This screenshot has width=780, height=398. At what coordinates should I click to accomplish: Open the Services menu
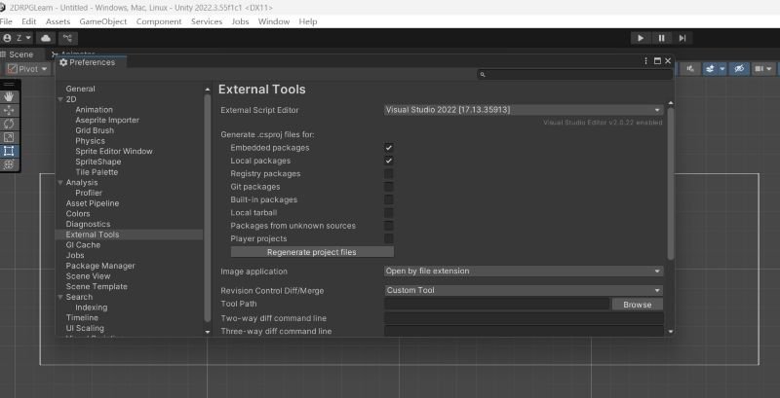(207, 21)
